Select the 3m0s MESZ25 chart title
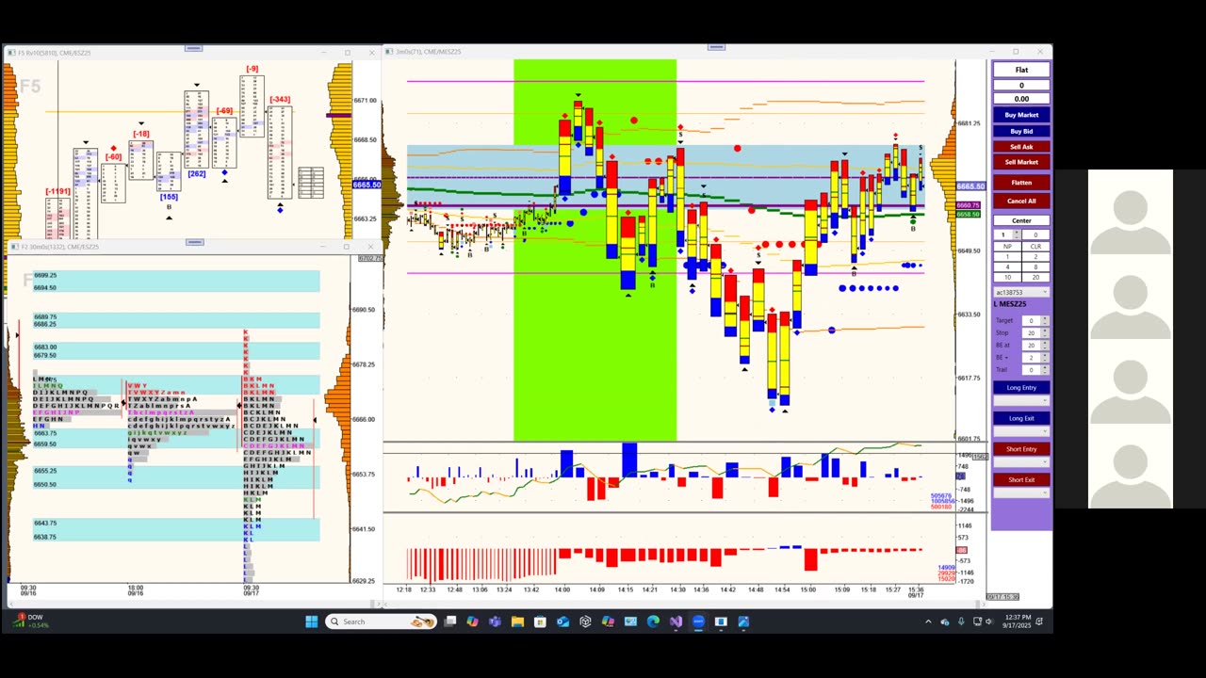The height and width of the screenshot is (678, 1206). tap(429, 52)
